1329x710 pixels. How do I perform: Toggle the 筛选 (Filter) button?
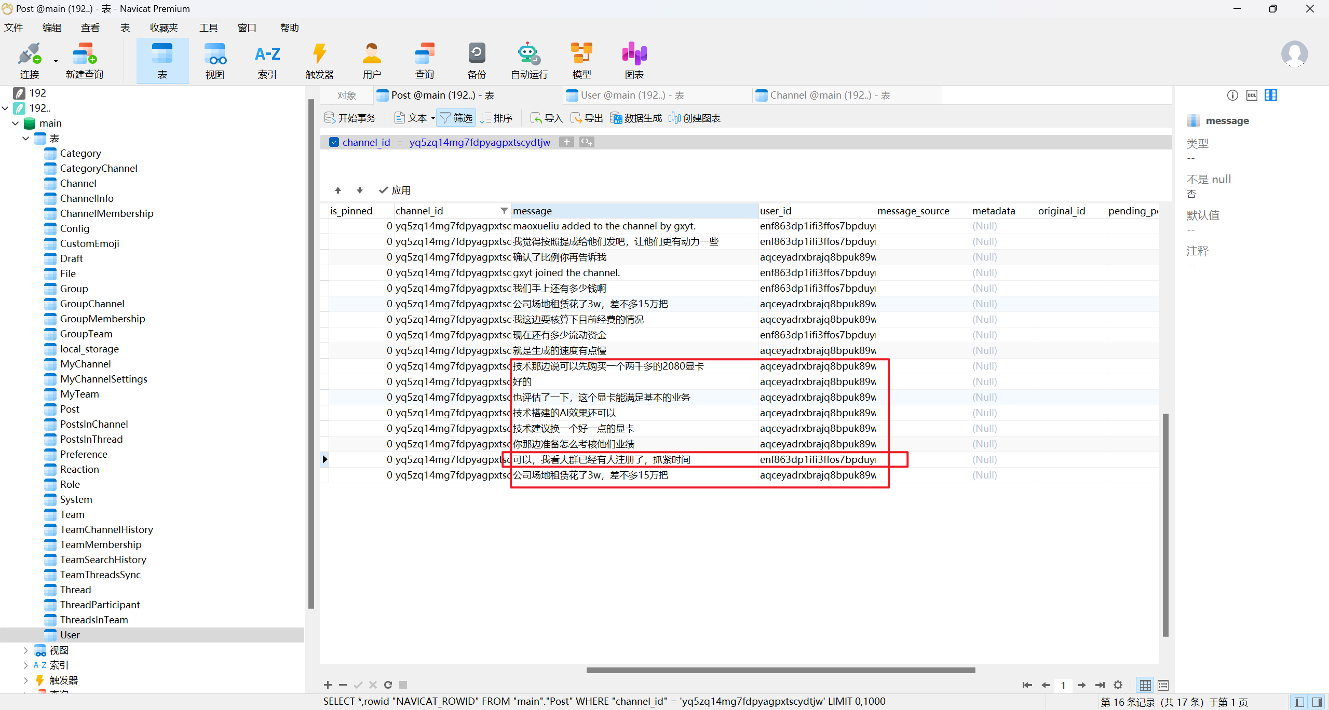pos(456,118)
